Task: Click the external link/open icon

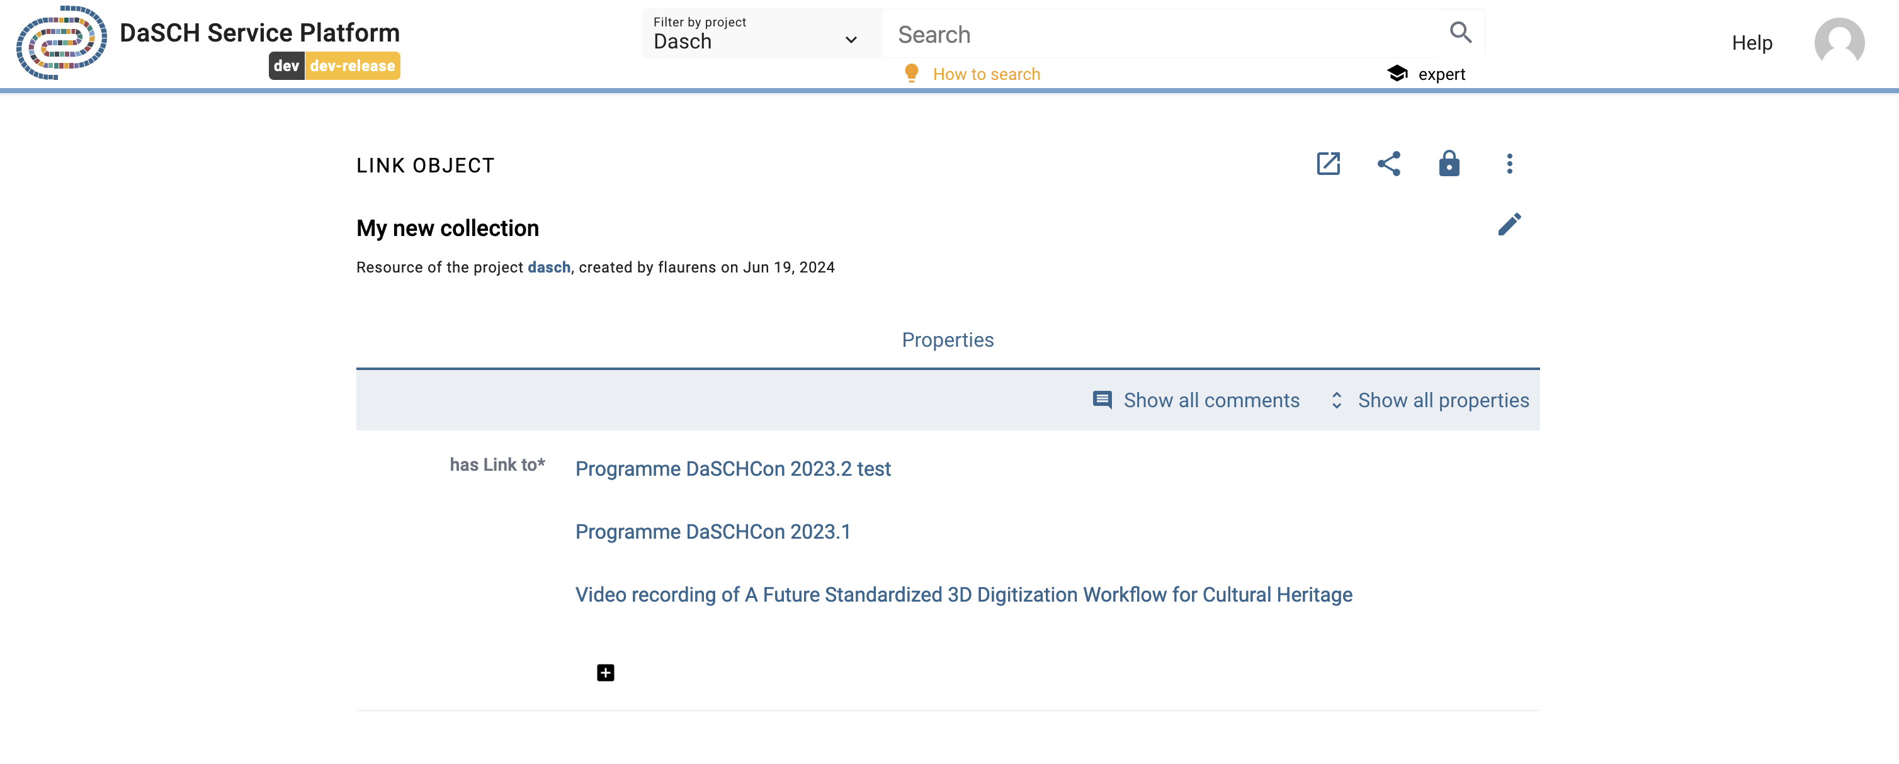Action: (x=1329, y=164)
